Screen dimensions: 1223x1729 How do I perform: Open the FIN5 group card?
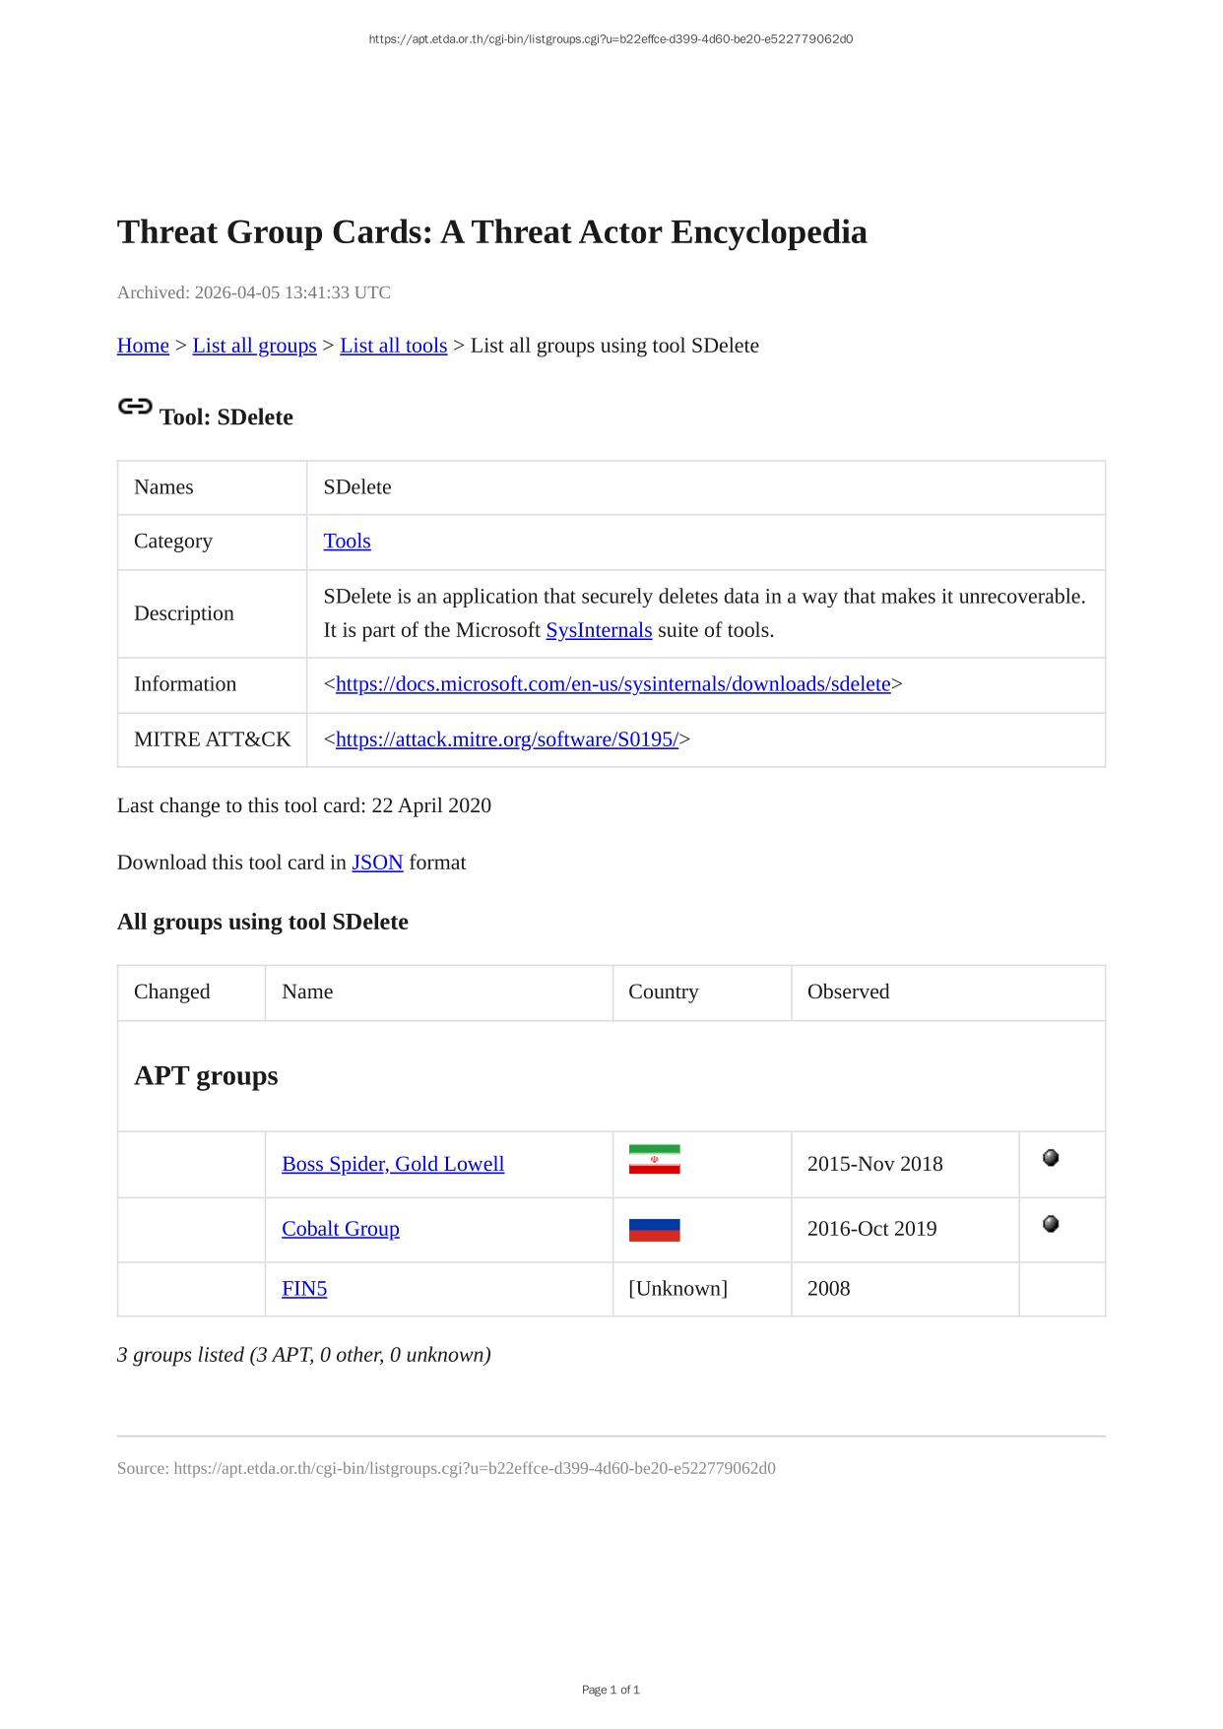(304, 1289)
